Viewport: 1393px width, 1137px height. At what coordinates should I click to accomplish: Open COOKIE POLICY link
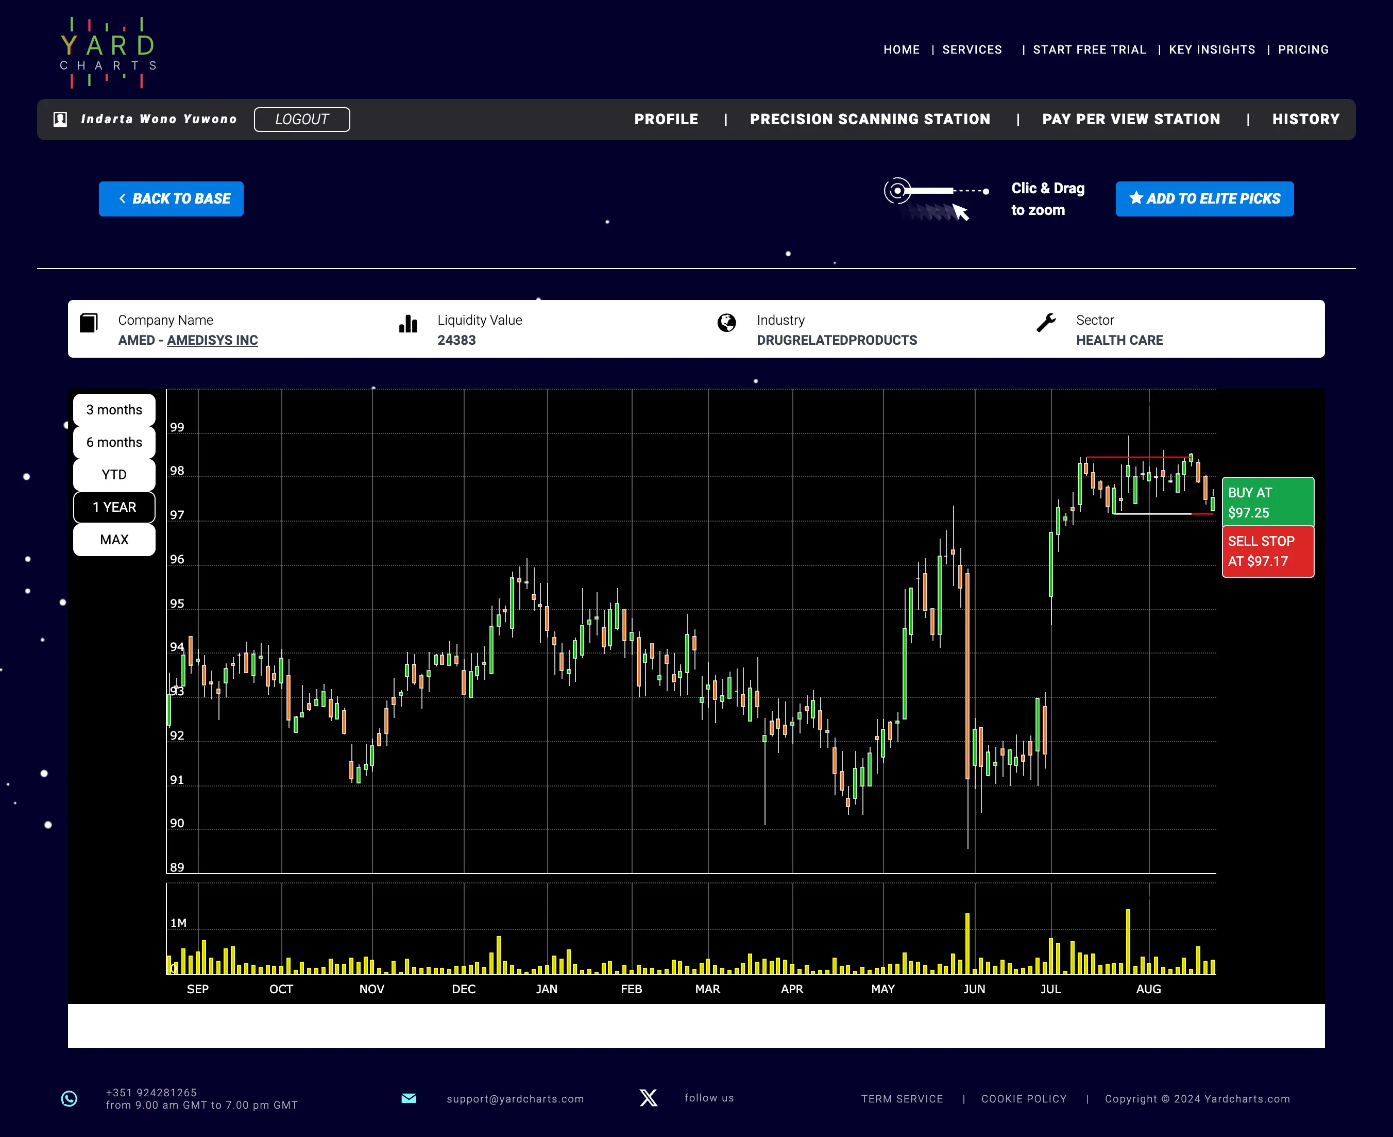pyautogui.click(x=1024, y=1099)
